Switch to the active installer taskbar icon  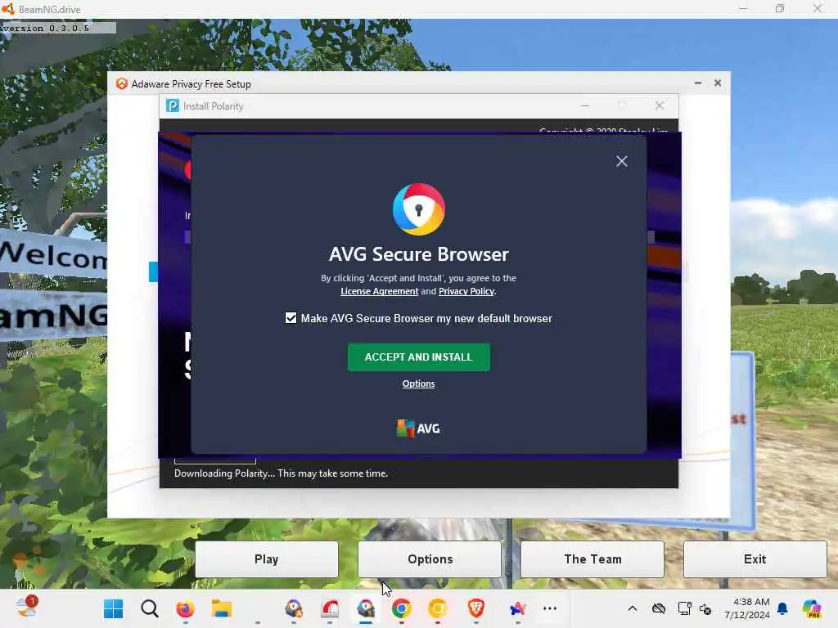click(366, 608)
